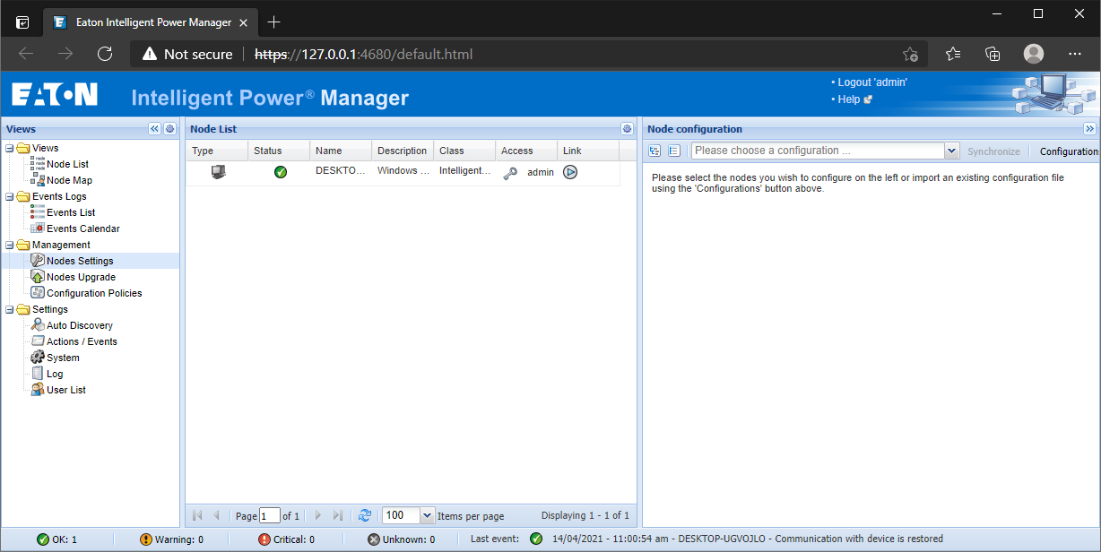Screen dimensions: 1101x552
Task: Sort by Name column header
Action: [x=341, y=151]
